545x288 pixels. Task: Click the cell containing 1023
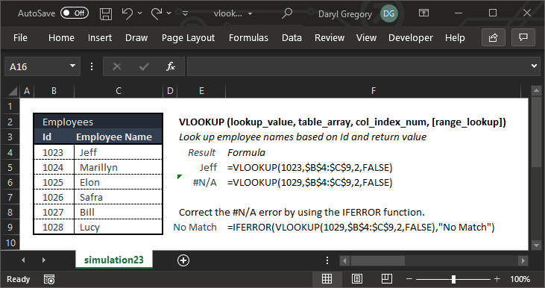[54, 152]
